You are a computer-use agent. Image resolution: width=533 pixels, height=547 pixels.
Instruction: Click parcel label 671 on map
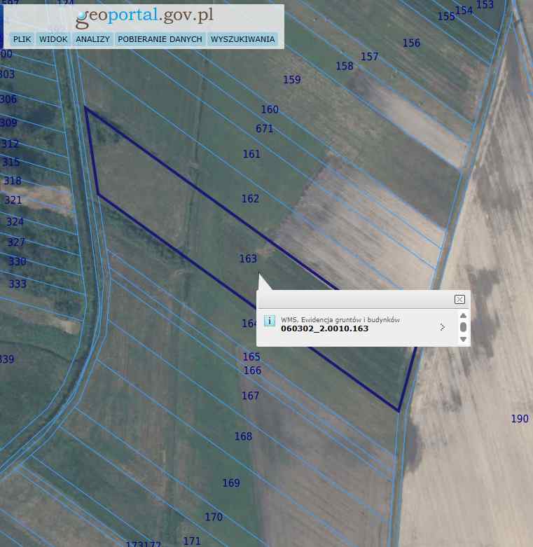(x=264, y=129)
